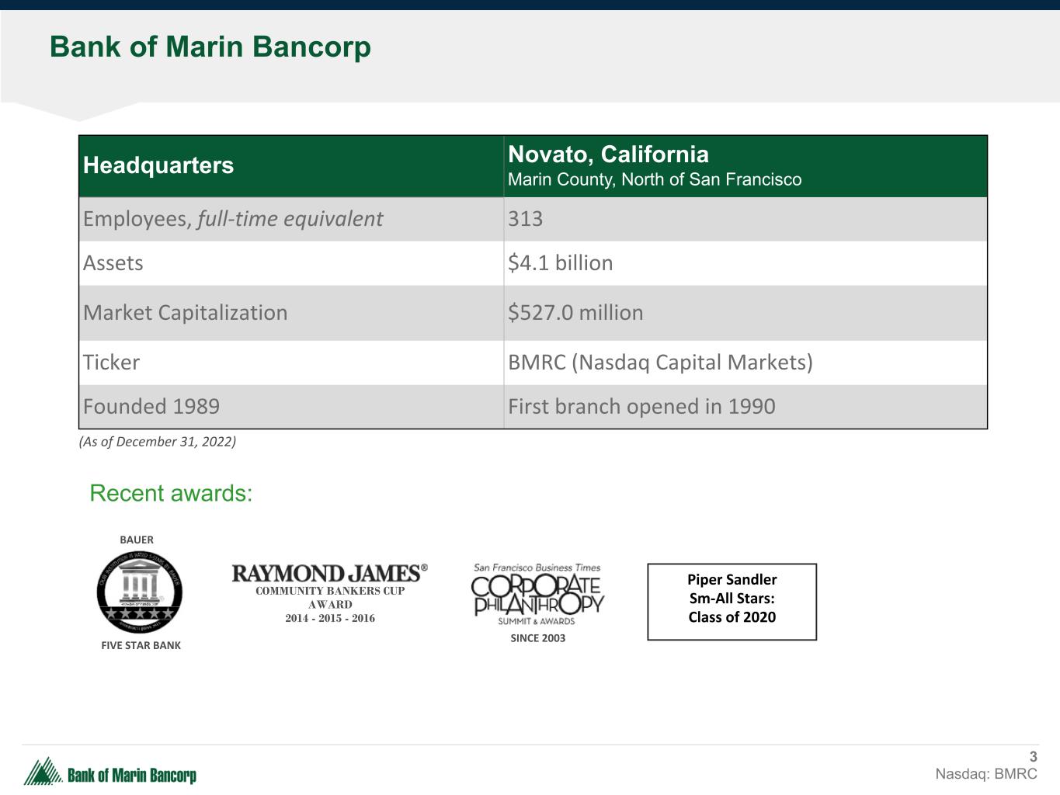Select the Novato, California header text
1060x795 pixels.
(608, 154)
